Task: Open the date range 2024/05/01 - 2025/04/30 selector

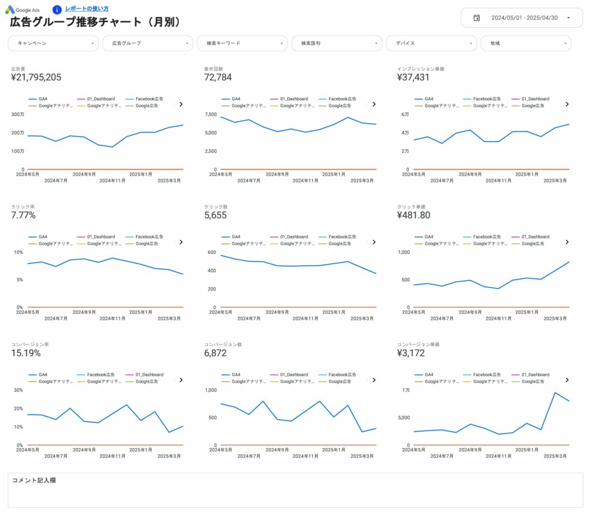Action: pyautogui.click(x=524, y=18)
